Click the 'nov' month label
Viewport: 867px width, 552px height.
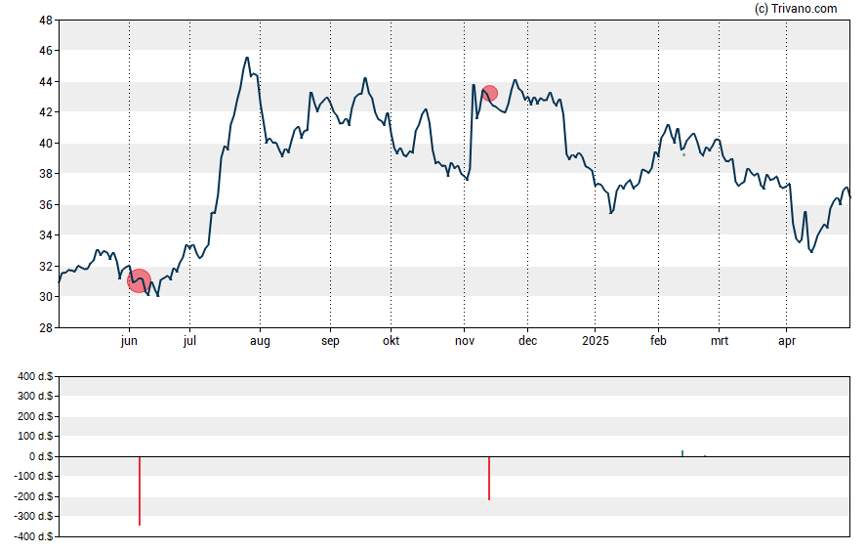(x=465, y=341)
